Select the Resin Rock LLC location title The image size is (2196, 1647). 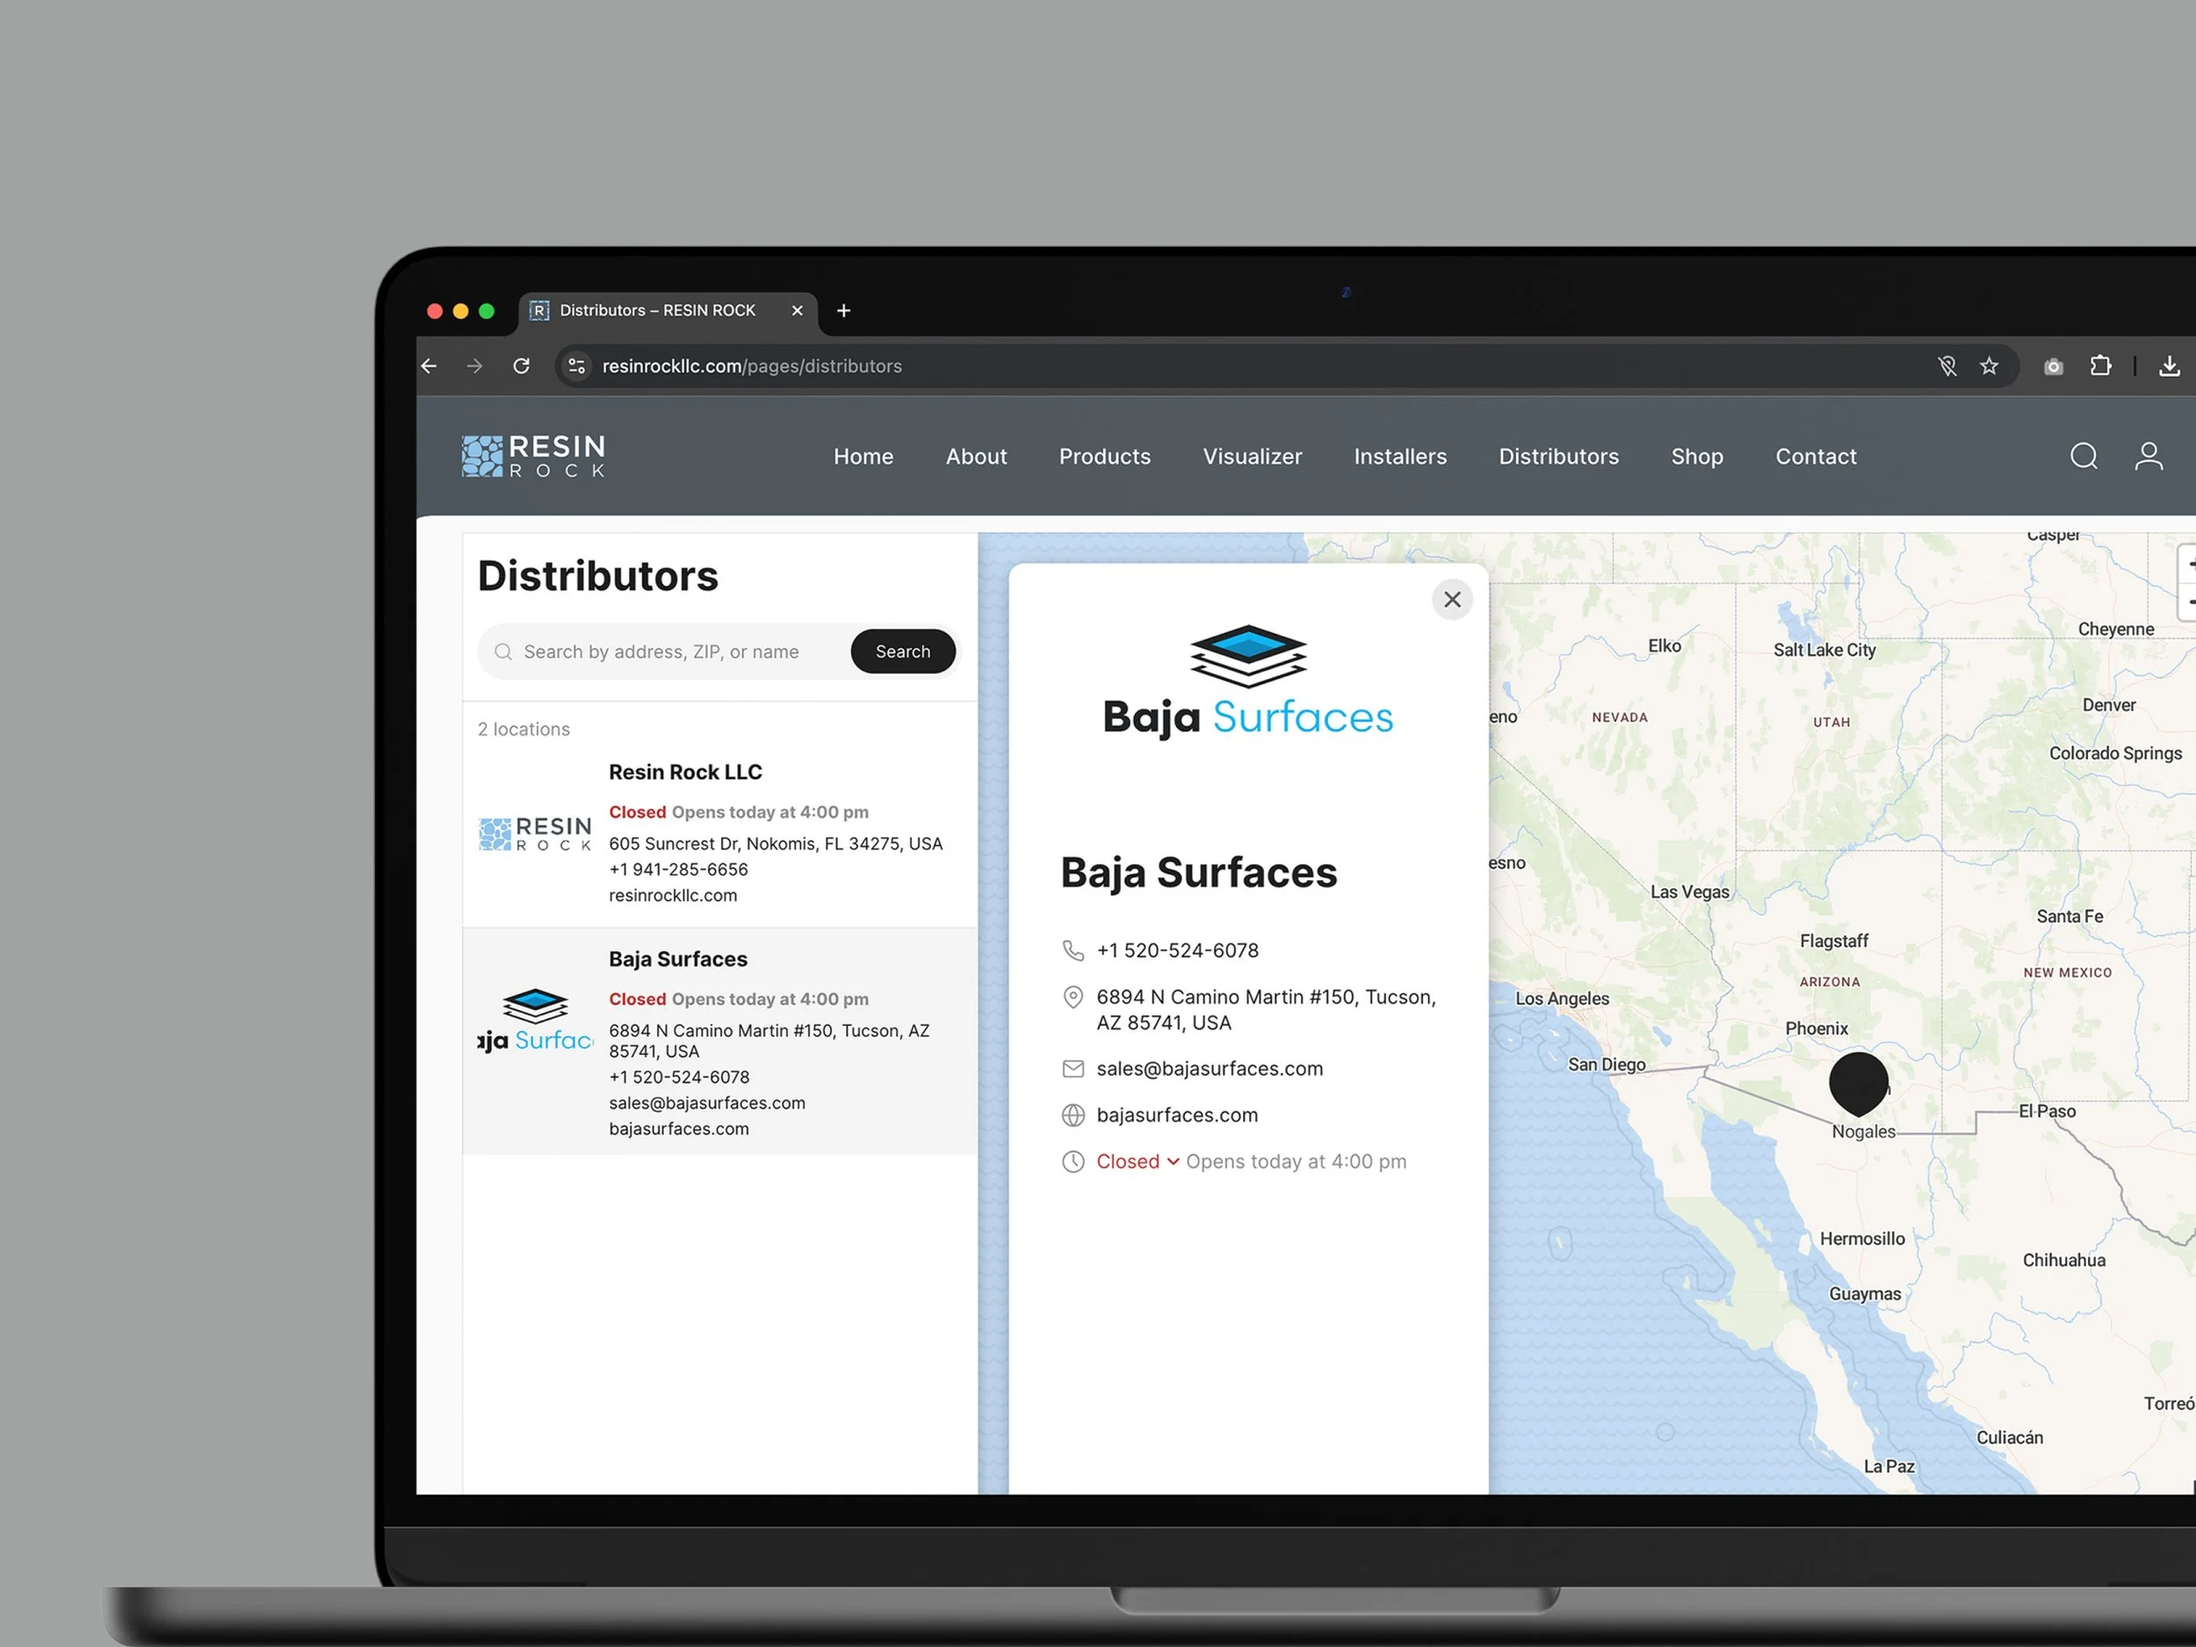[x=685, y=772]
